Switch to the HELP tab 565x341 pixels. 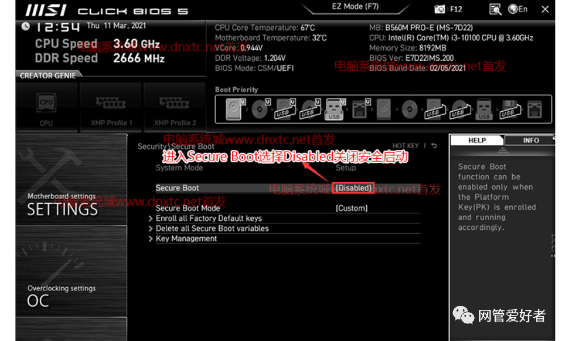coord(477,141)
